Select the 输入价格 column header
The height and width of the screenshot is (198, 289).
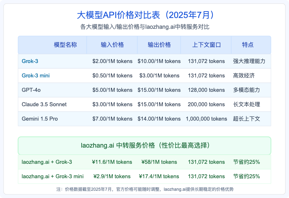112,45
